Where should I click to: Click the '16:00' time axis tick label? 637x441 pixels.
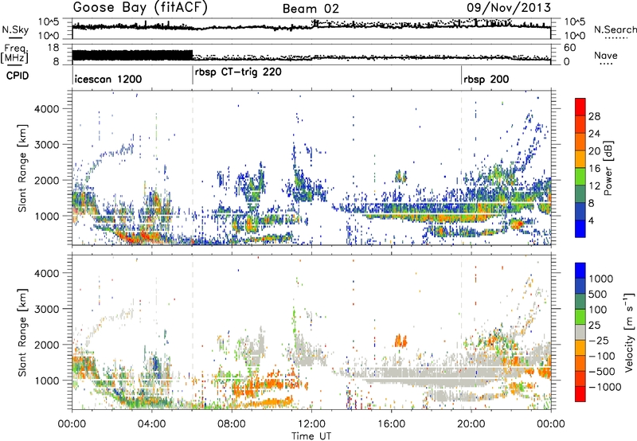click(x=391, y=424)
